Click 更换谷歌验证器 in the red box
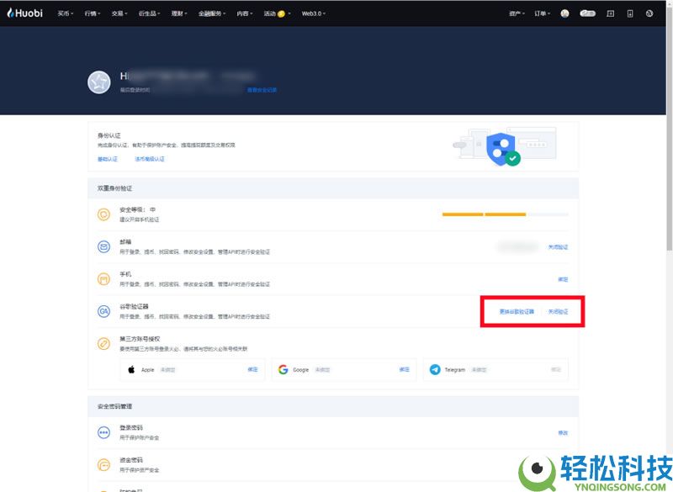The image size is (673, 492). [516, 311]
